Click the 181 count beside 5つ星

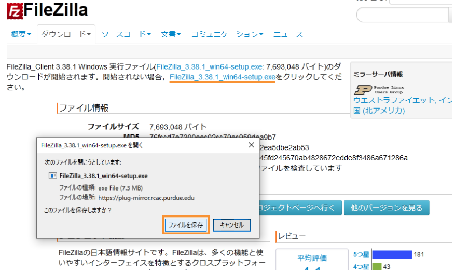point(419,255)
